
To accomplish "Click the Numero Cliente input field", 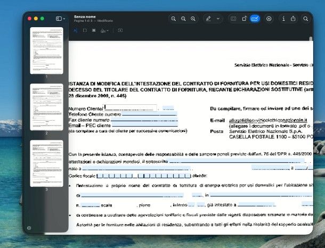I will click(130, 108).
